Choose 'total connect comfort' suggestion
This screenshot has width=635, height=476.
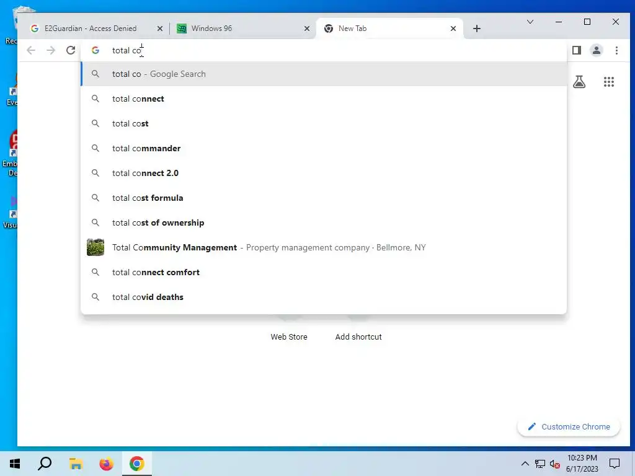pyautogui.click(x=324, y=273)
